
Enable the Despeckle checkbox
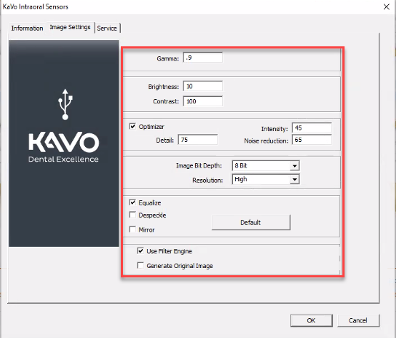pos(132,215)
